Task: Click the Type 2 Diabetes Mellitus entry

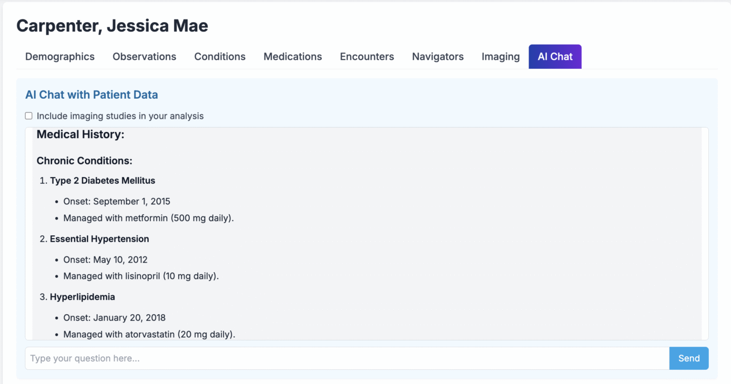Action: click(103, 181)
